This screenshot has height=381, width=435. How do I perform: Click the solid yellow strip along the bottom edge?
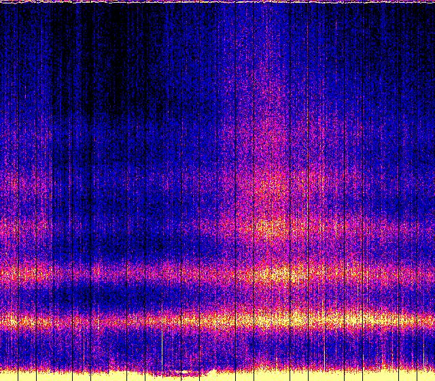[306, 376]
